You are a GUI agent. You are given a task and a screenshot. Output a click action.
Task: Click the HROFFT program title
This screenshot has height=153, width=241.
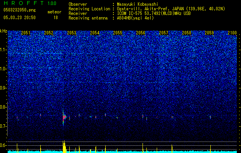pyautogui.click(x=24, y=3)
